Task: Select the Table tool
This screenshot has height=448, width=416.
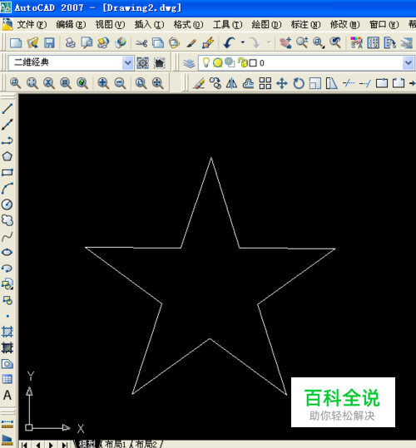Action: (7, 379)
